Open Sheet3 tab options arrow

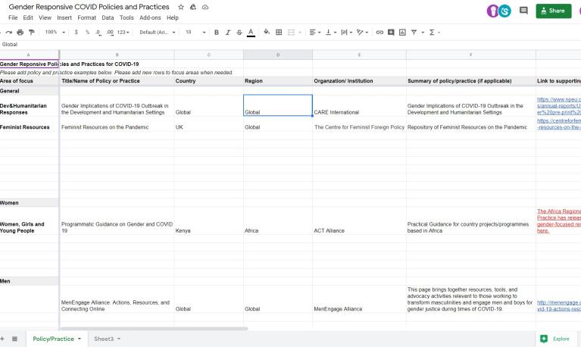click(x=119, y=339)
